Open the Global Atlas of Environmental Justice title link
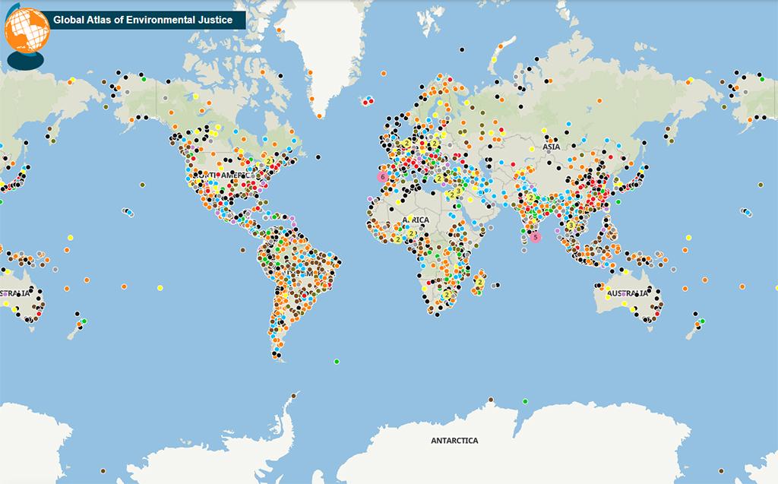The width and height of the screenshot is (778, 484). coord(143,20)
